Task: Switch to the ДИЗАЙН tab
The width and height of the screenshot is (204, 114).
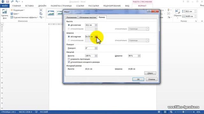Action: (x=42, y=6)
